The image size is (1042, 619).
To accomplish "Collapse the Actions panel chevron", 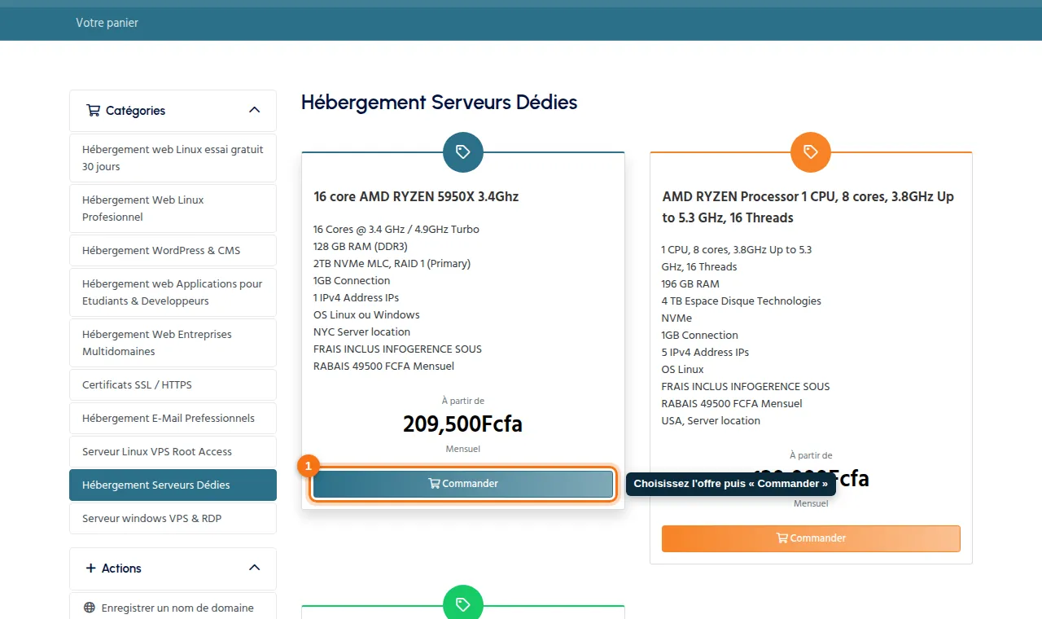I will tap(254, 568).
